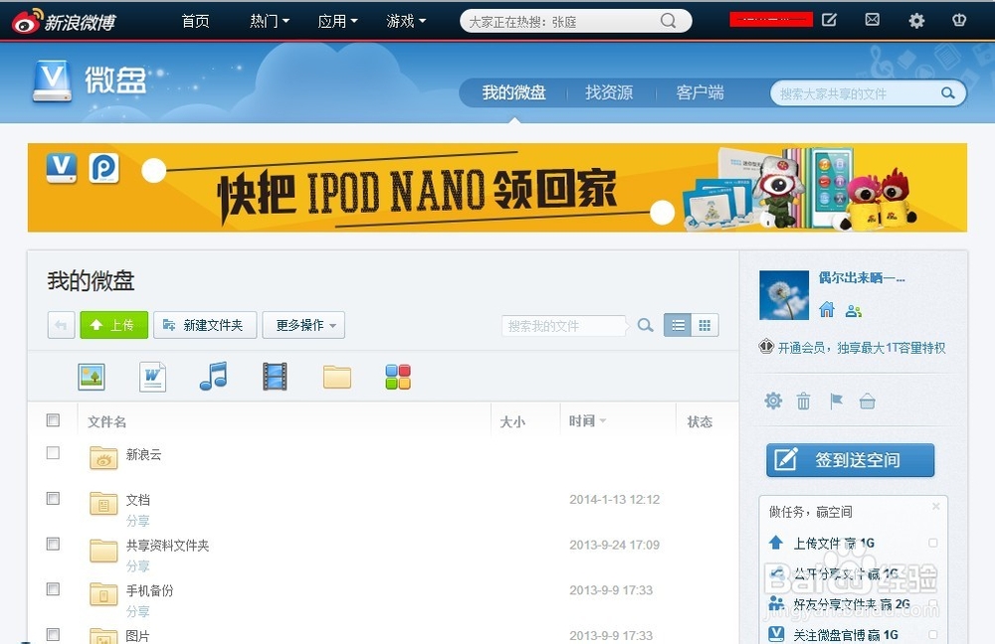Switch to 我的微盘 tab
995x644 pixels.
click(x=514, y=92)
